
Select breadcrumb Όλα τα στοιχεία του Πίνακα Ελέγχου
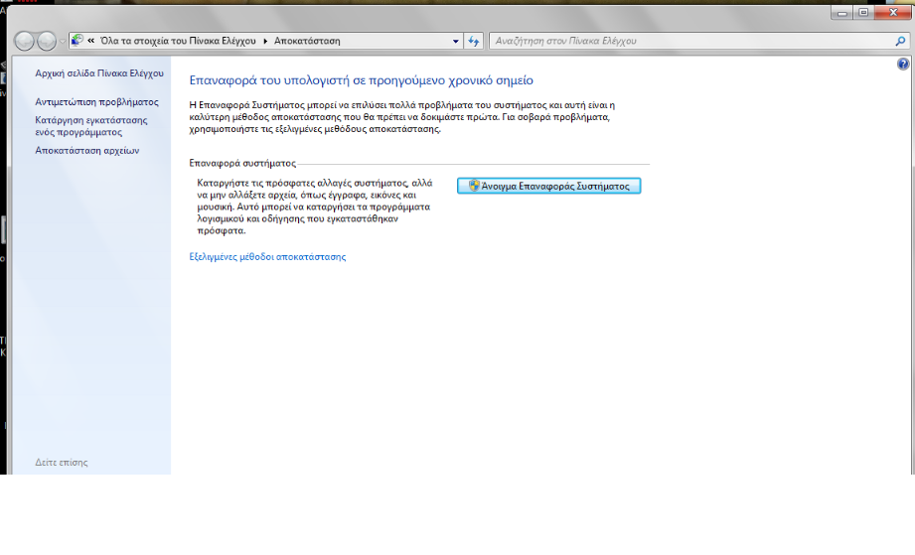pyautogui.click(x=178, y=41)
